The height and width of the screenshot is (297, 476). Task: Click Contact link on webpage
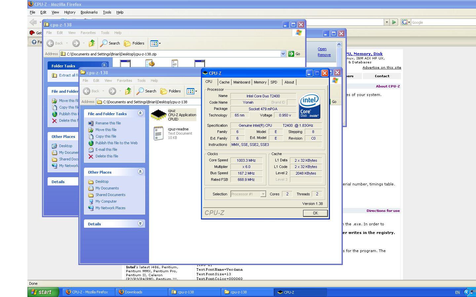point(382,76)
